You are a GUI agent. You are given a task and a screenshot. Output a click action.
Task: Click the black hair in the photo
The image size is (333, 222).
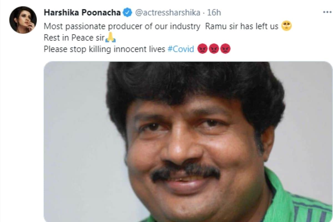point(194,86)
